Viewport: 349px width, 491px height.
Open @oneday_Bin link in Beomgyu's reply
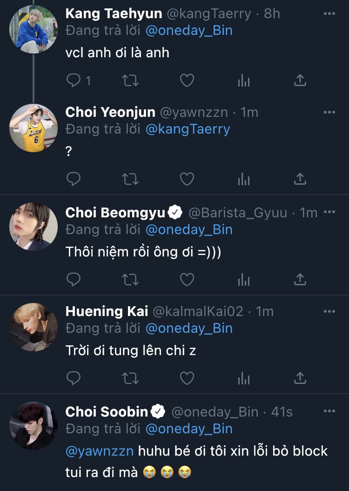pyautogui.click(x=189, y=229)
